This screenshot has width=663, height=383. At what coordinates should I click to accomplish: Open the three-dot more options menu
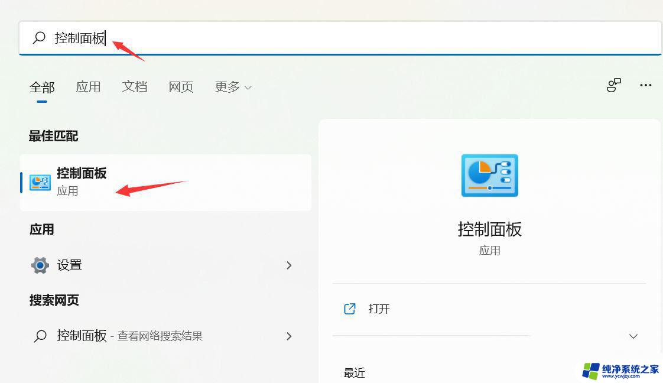[645, 86]
